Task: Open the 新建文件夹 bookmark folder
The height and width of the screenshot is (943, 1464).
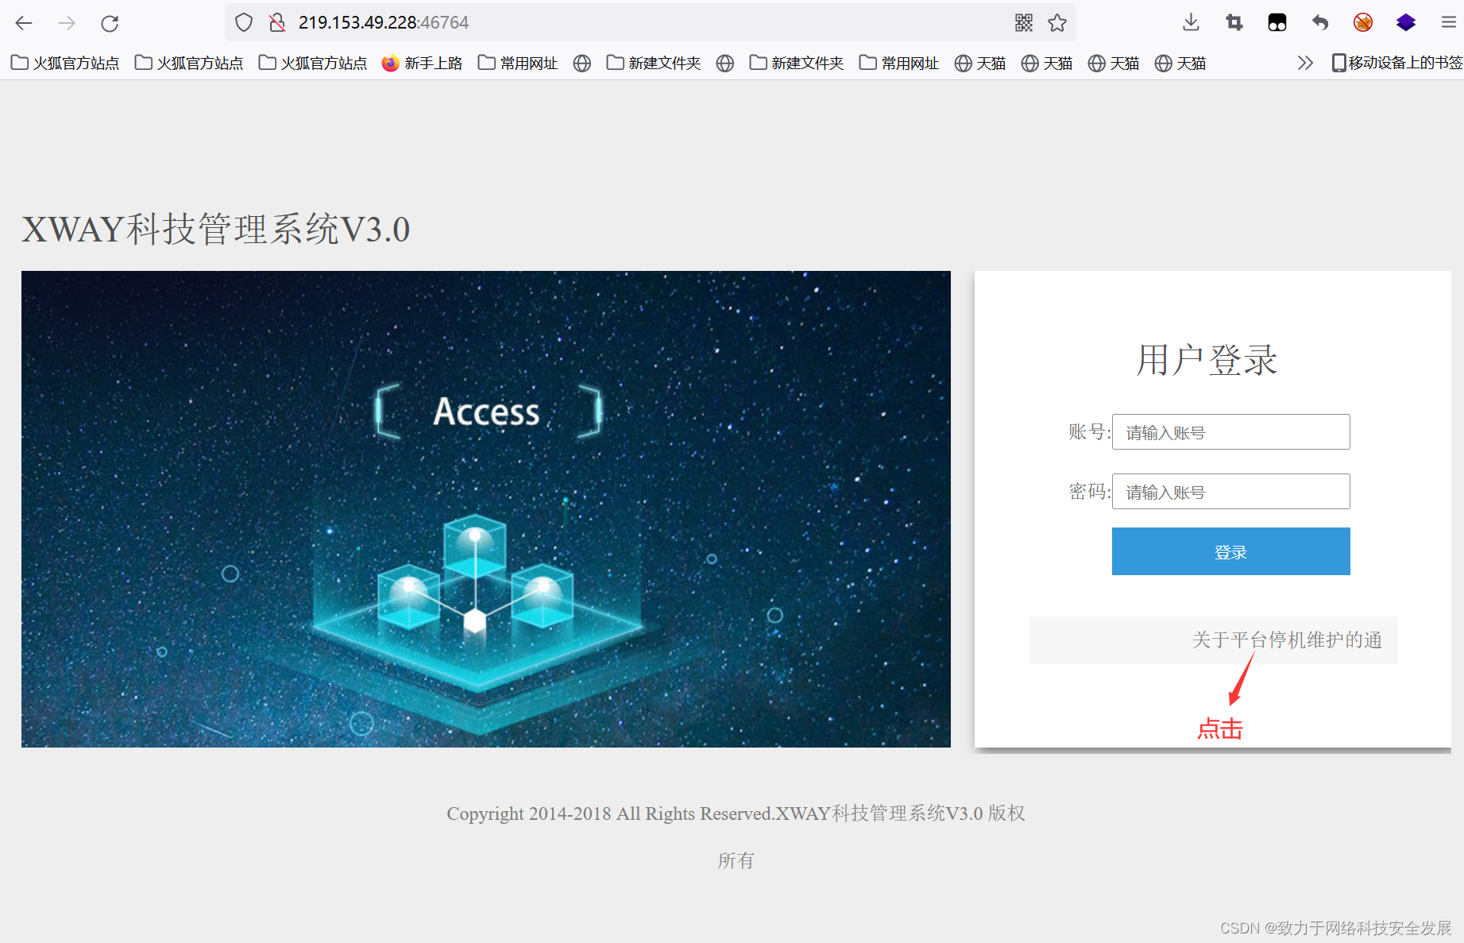Action: pyautogui.click(x=663, y=63)
